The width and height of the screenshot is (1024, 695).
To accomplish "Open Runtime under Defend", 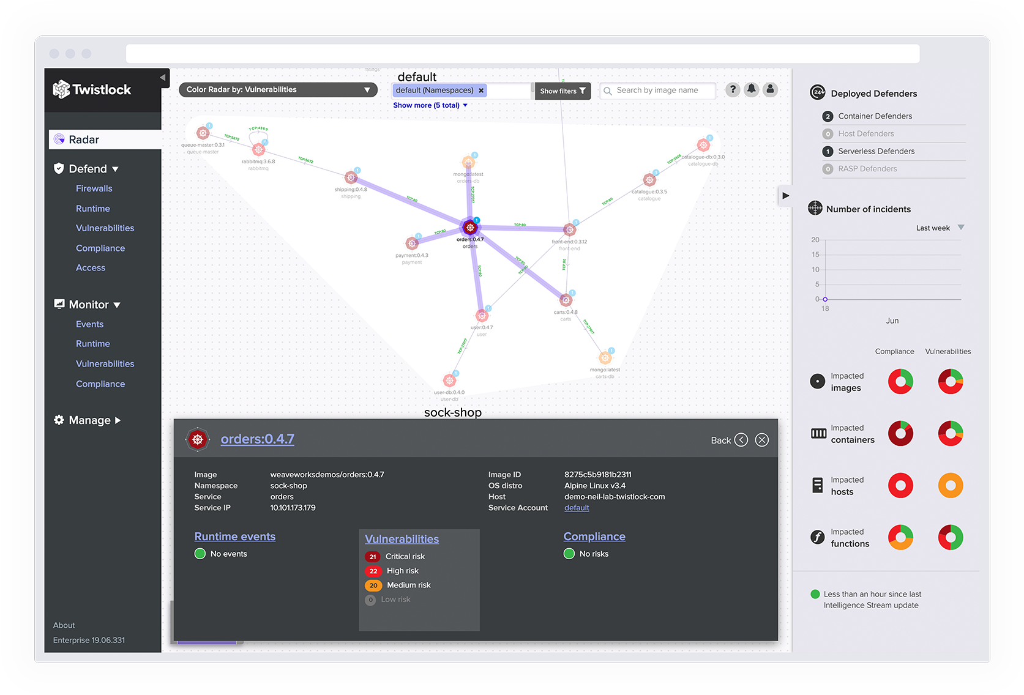I will point(93,209).
